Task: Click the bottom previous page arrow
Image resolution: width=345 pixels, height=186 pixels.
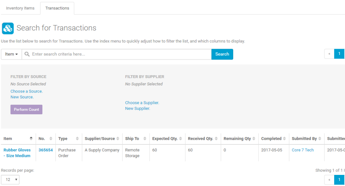Action: [x=330, y=180]
